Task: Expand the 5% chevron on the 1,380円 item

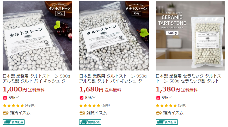Action: [170, 97]
